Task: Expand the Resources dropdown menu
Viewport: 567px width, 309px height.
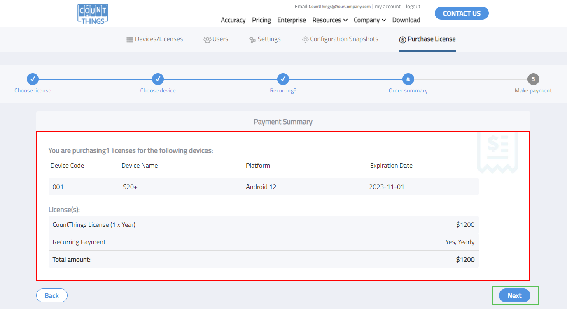Action: pos(330,20)
